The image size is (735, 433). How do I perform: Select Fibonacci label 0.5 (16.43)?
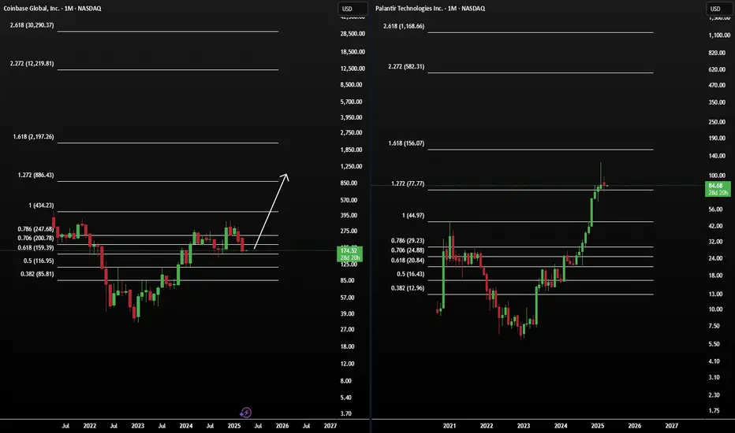pos(411,274)
